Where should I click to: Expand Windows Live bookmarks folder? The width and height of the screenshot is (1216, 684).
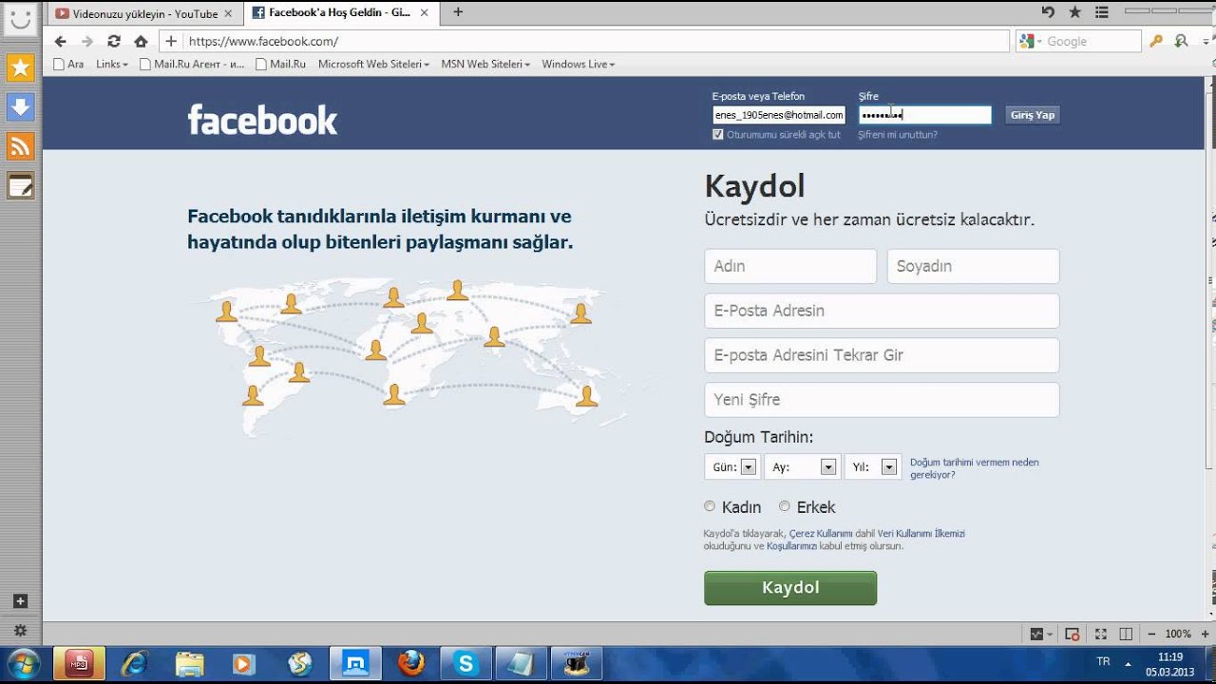coord(579,65)
